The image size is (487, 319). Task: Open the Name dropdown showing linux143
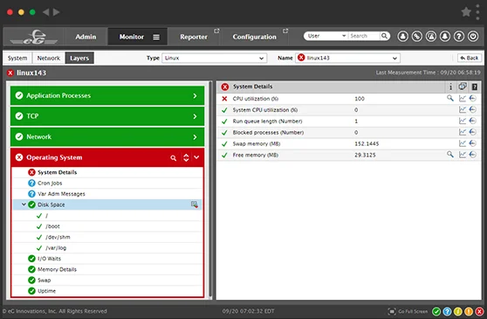tap(347, 59)
